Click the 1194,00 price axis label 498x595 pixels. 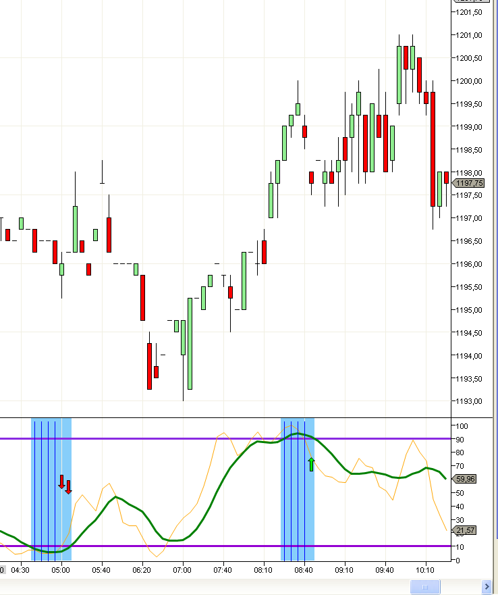click(469, 356)
